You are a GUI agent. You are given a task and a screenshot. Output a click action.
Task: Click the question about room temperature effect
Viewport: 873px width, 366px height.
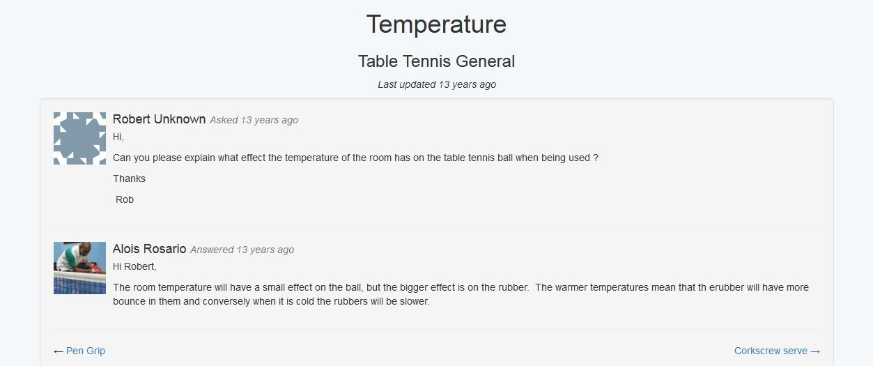[355, 158]
